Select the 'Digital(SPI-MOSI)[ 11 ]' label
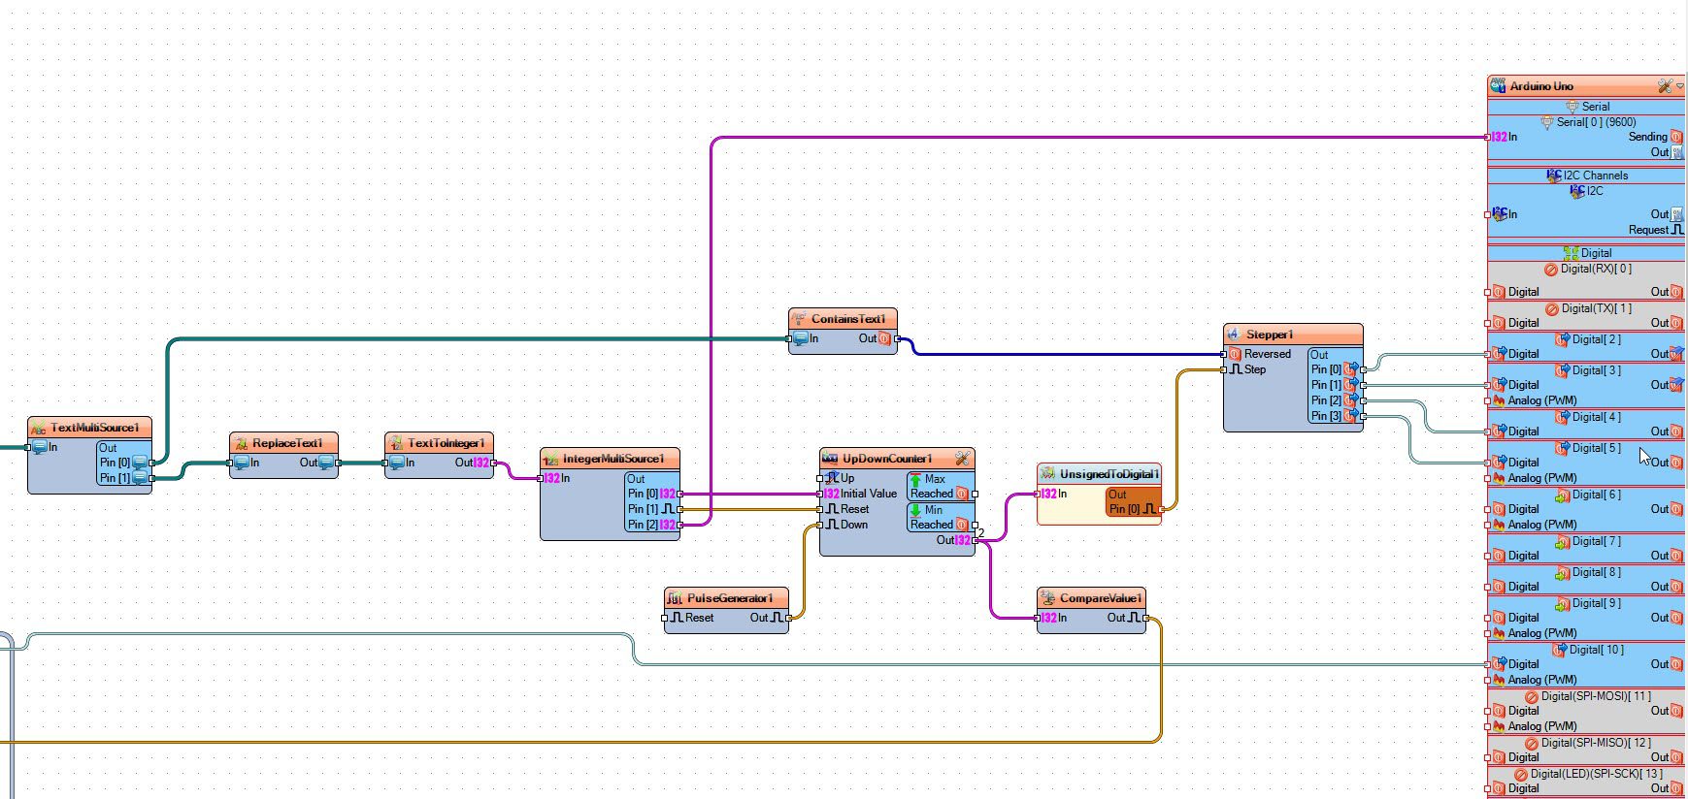 tap(1596, 696)
